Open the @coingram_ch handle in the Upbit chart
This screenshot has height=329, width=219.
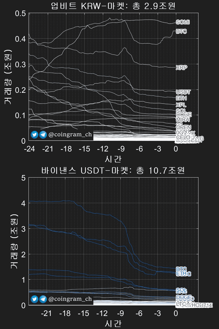[x=70, y=135]
